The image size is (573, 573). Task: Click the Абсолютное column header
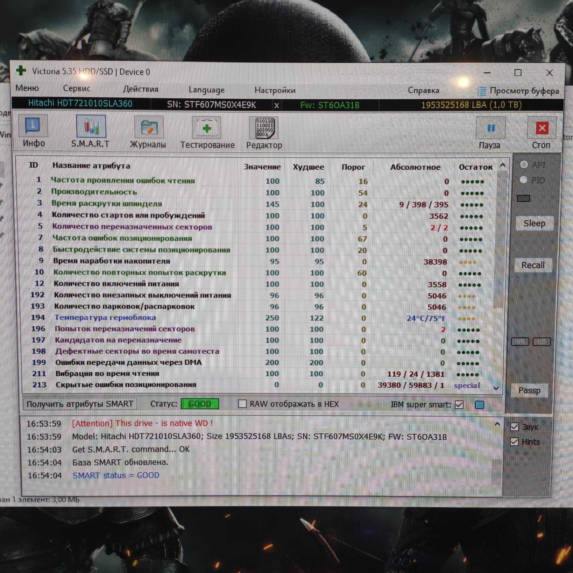[415, 167]
